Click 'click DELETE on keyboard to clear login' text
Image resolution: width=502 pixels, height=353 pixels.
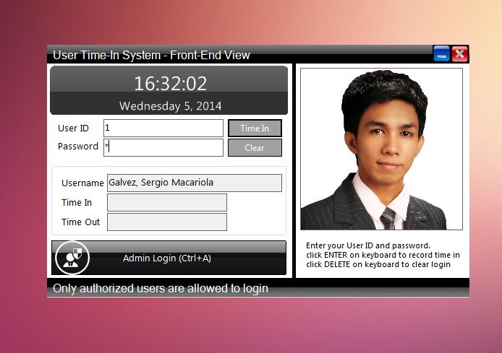[378, 264]
